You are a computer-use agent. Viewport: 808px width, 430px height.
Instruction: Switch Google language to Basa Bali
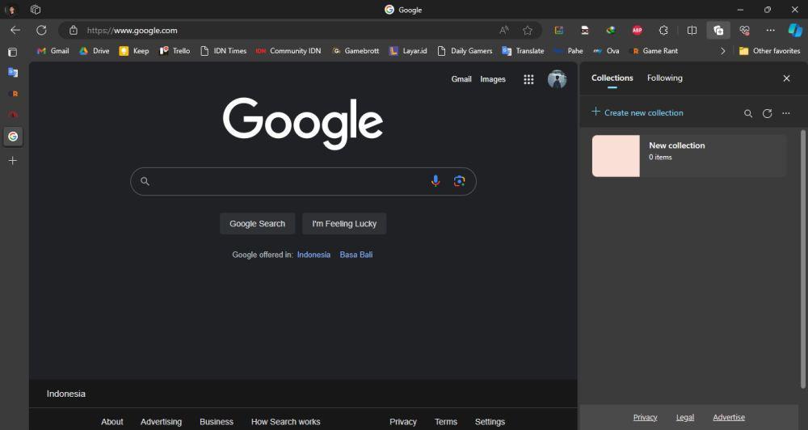pos(356,255)
